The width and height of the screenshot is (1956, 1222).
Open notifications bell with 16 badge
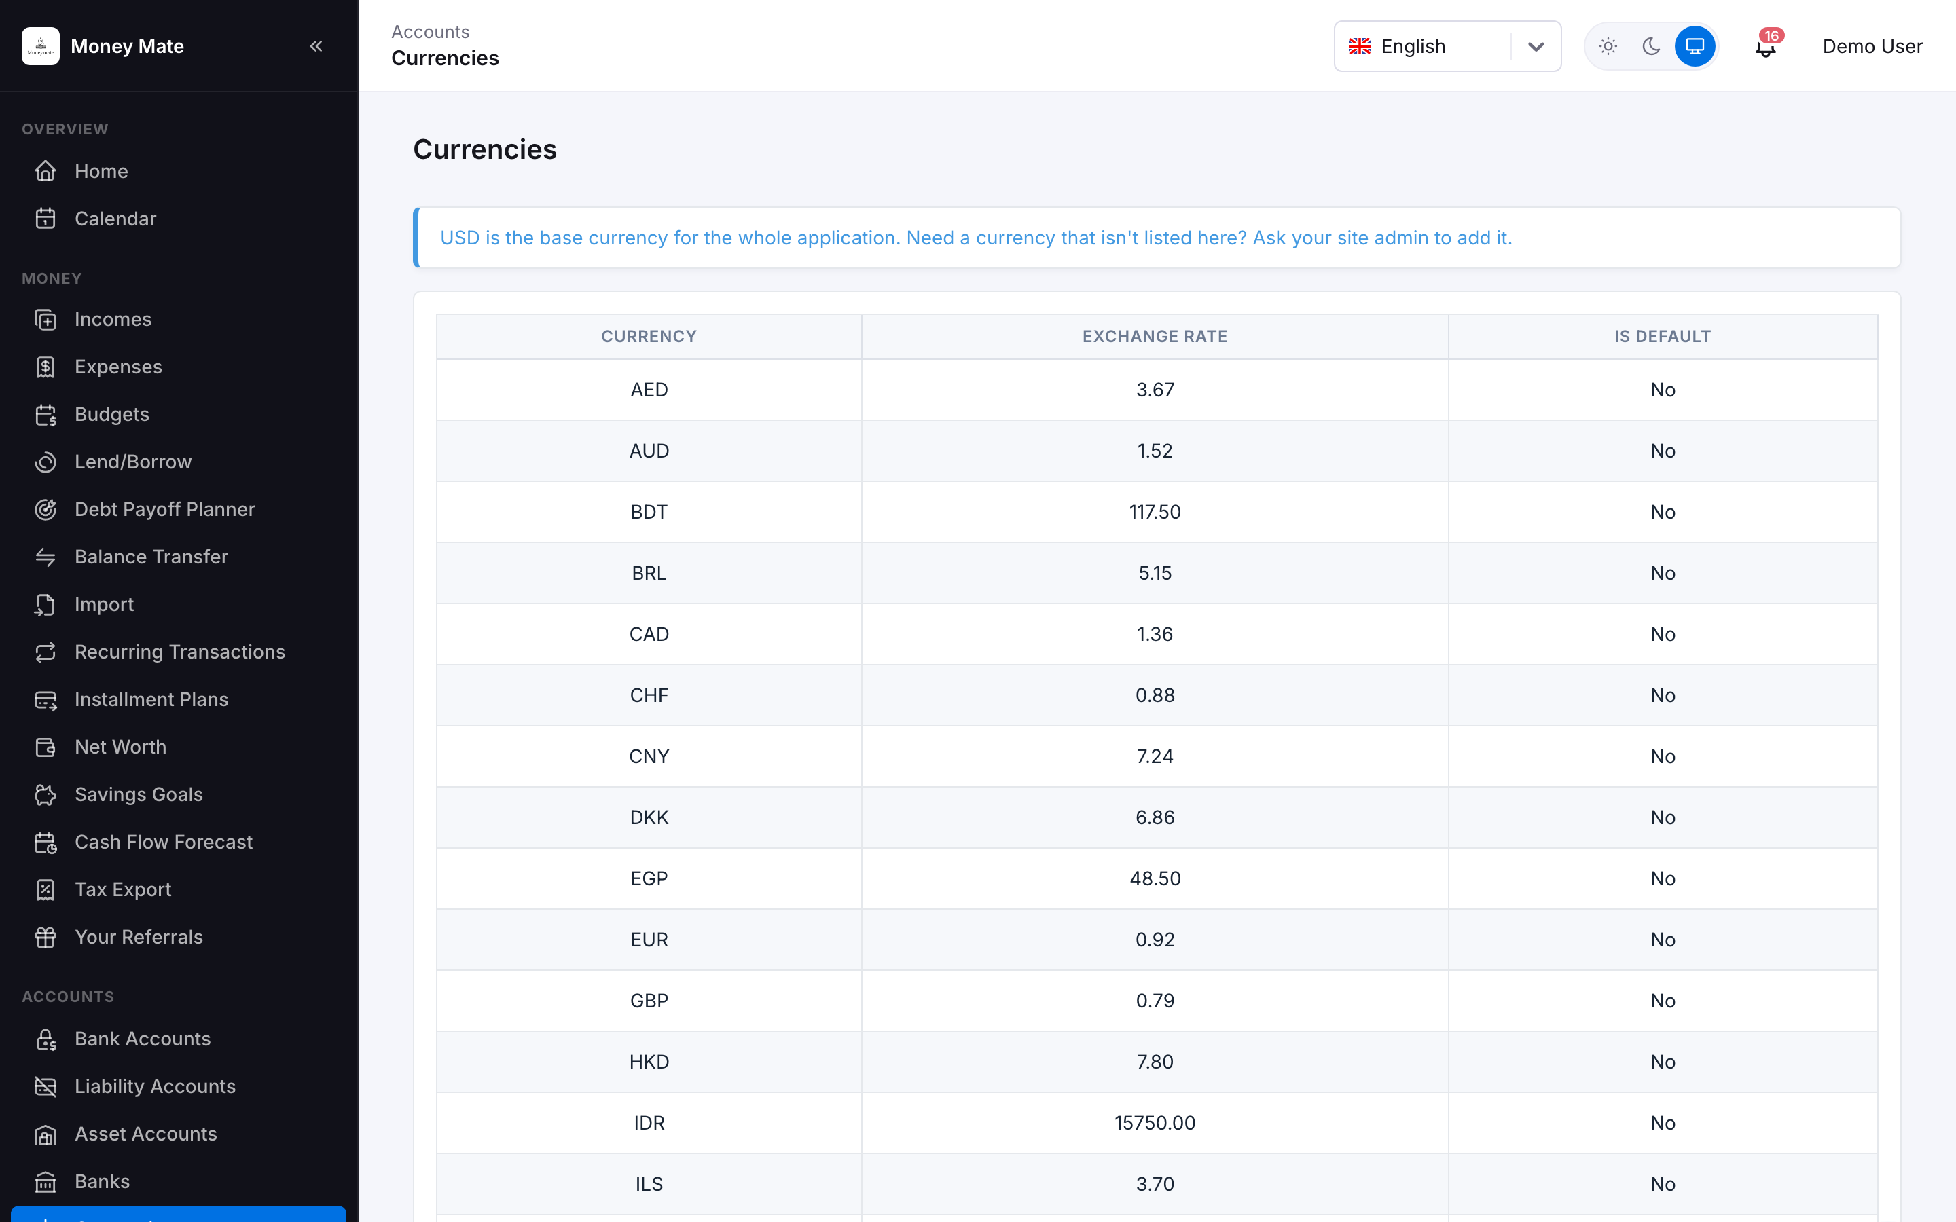(1766, 46)
